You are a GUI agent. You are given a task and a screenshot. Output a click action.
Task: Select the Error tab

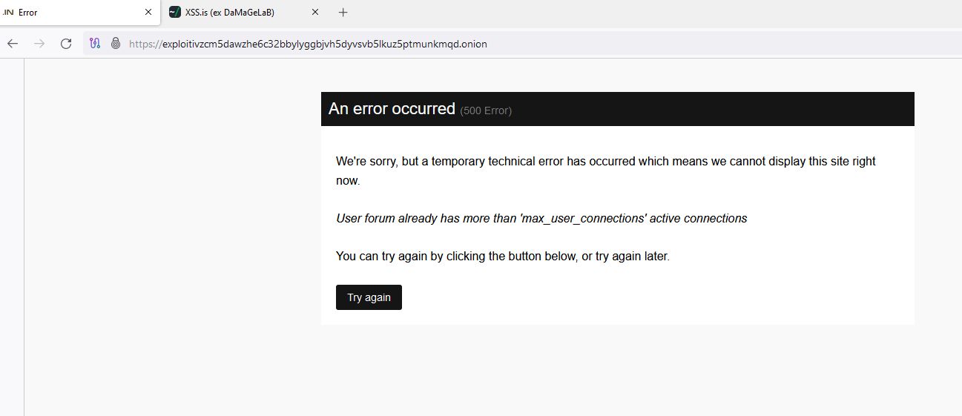pyautogui.click(x=74, y=13)
